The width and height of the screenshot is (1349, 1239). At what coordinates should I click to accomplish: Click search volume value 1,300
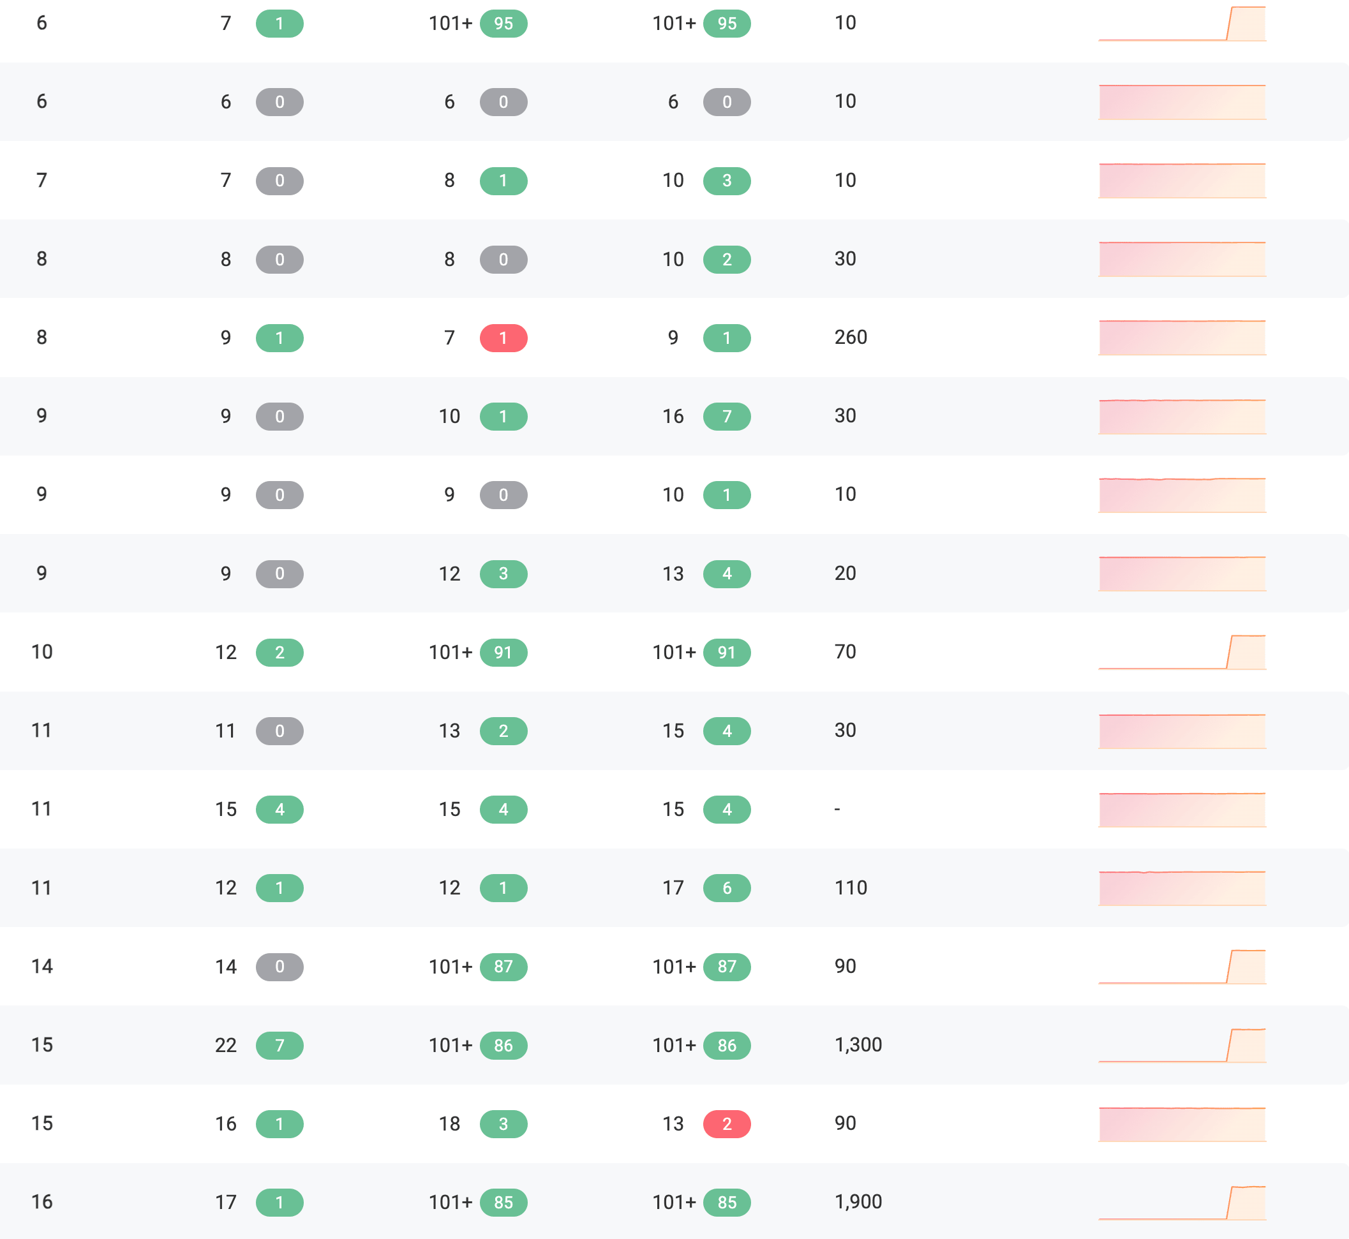tap(858, 1044)
